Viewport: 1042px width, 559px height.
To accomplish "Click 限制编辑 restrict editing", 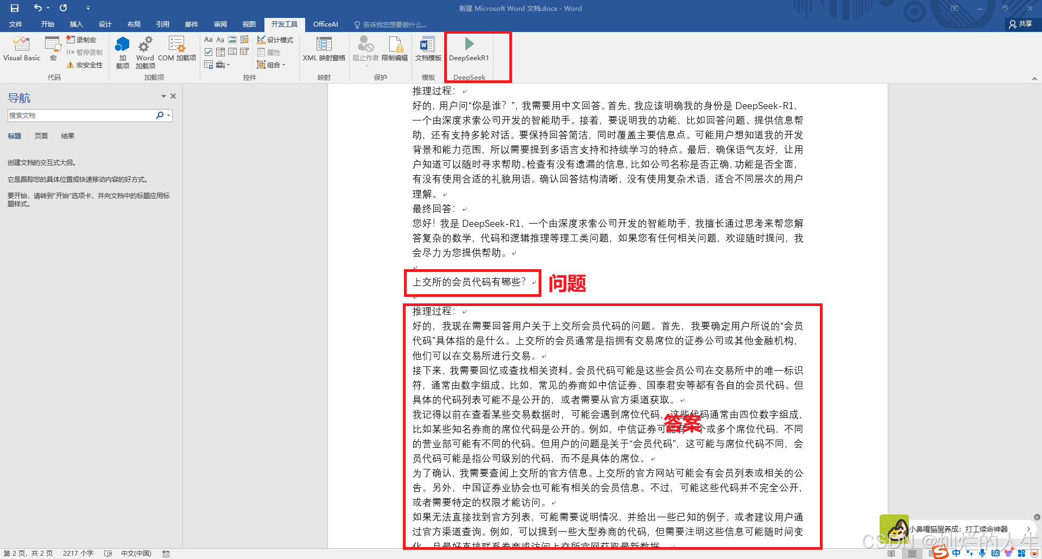I will (x=395, y=49).
